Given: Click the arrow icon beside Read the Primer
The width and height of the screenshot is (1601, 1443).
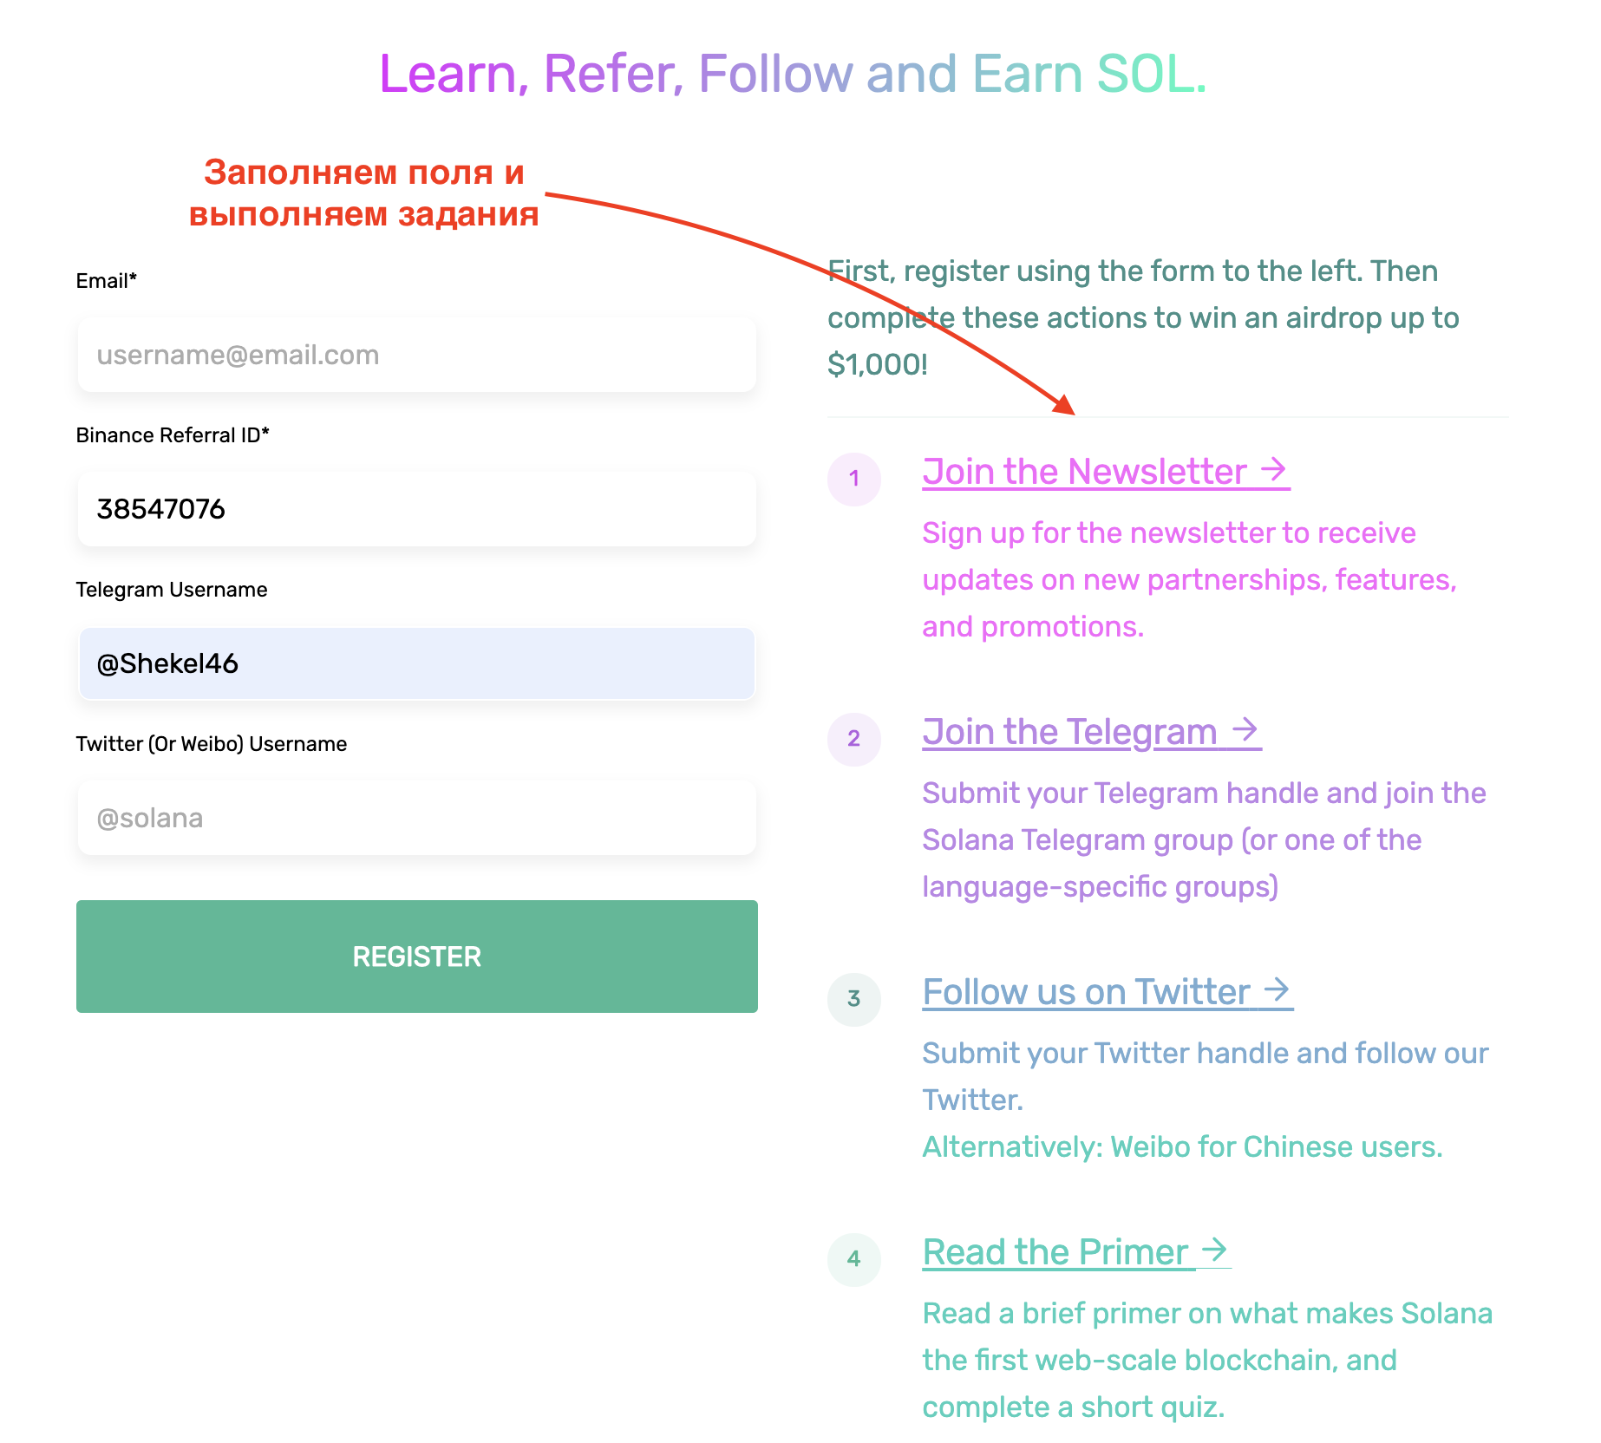Looking at the screenshot, I should point(1214,1250).
